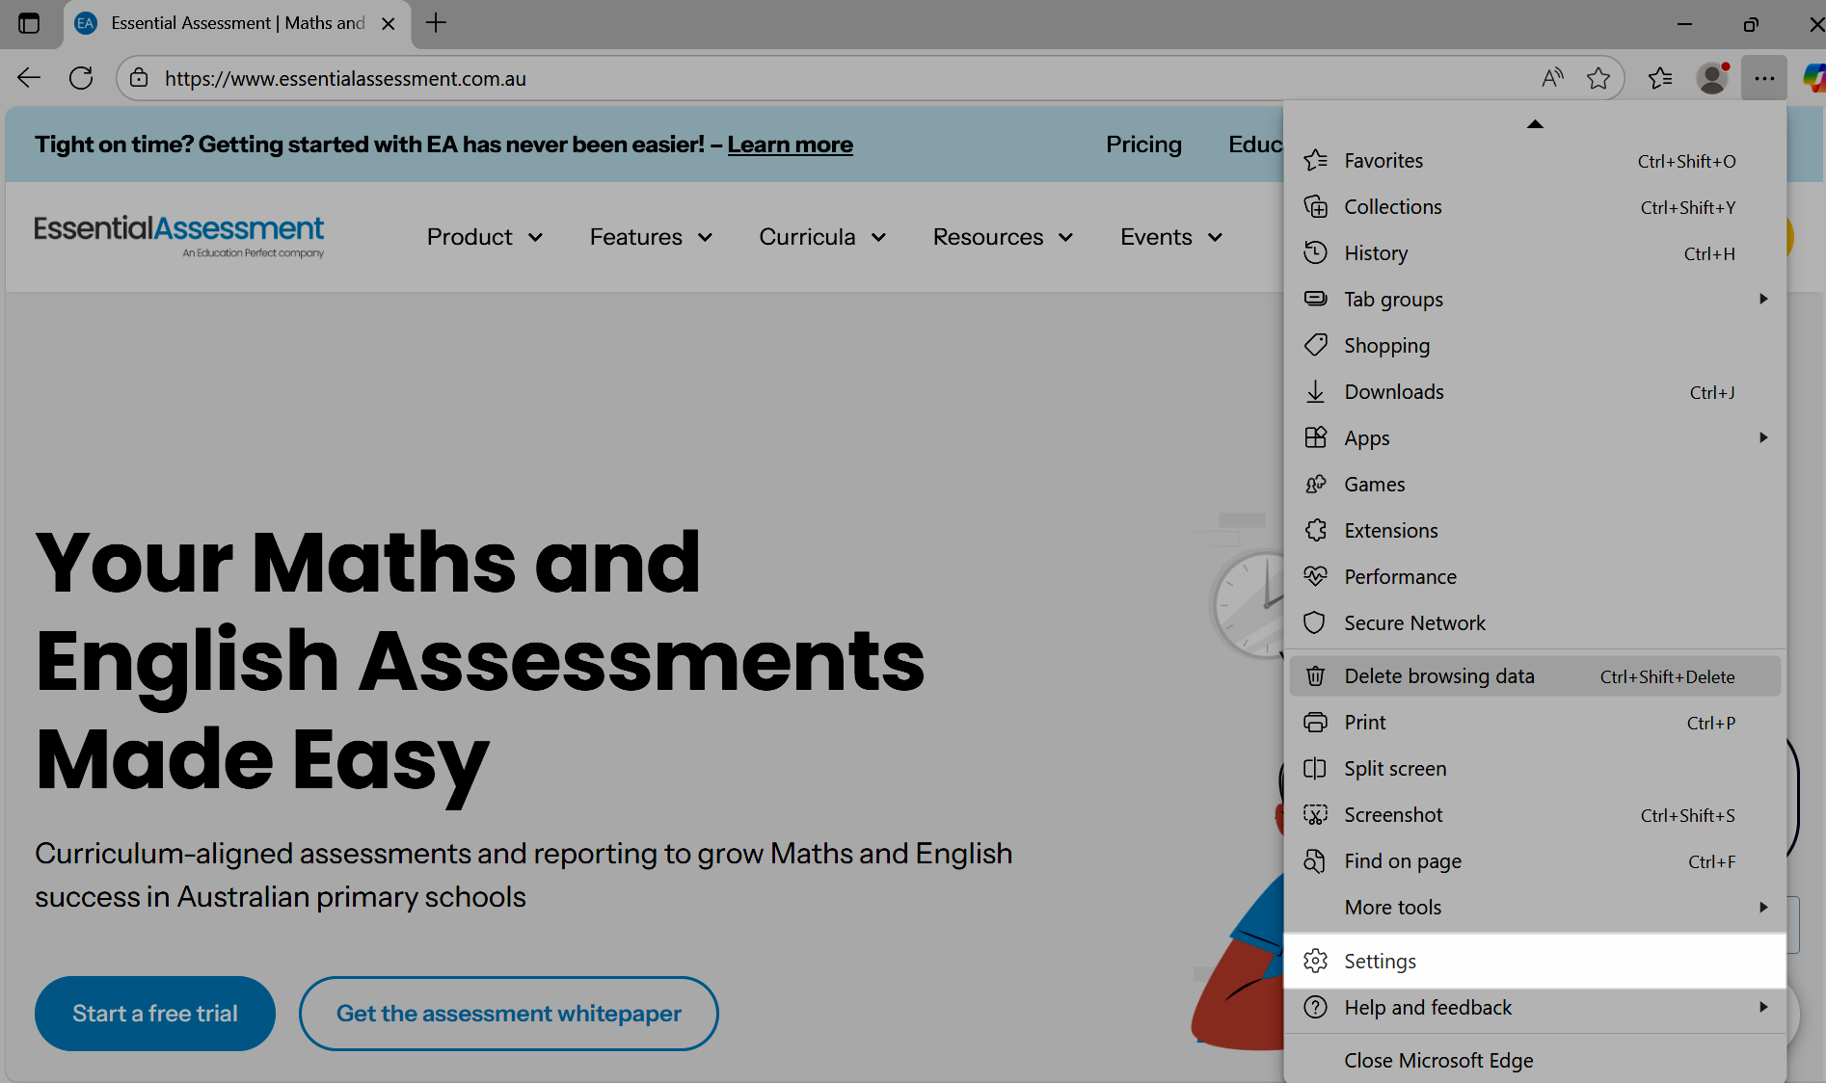This screenshot has width=1826, height=1083.
Task: Open a new tab with plus button
Action: 436,23
